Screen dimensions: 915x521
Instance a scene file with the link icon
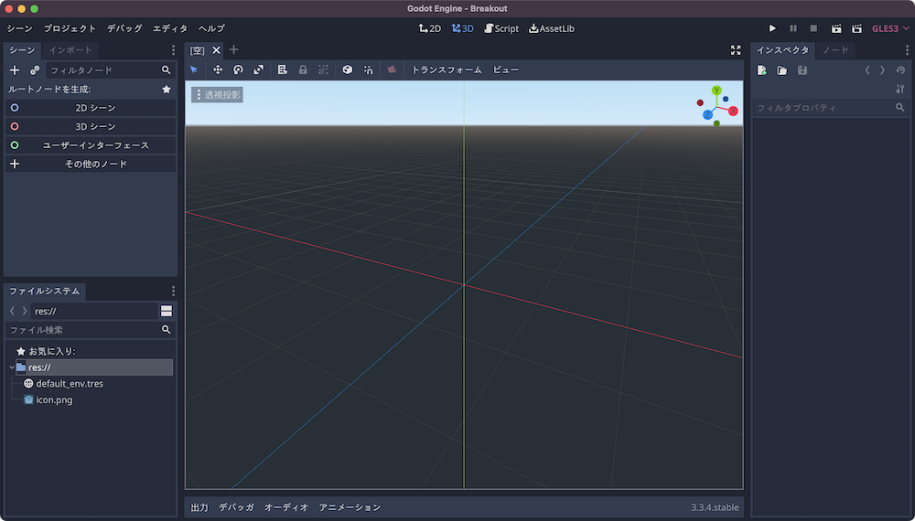(x=35, y=70)
